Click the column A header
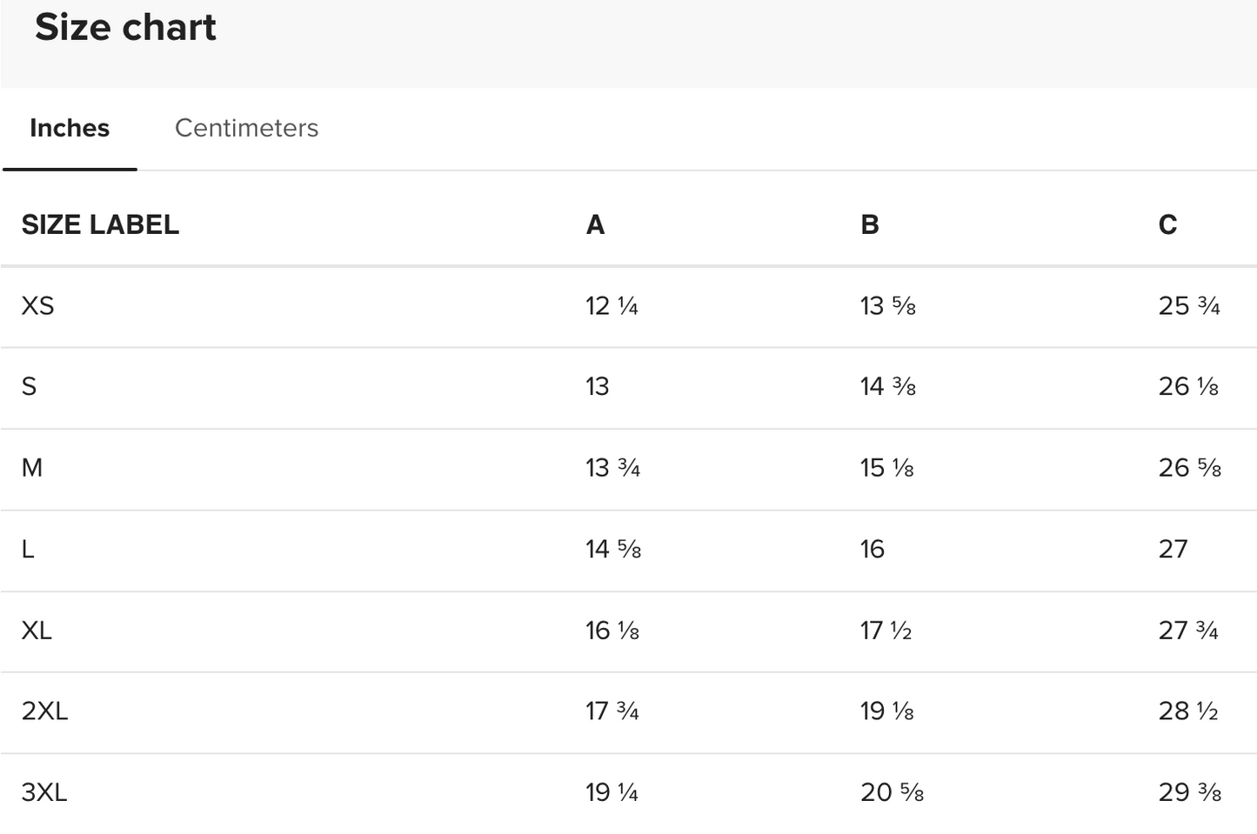Viewport: 1257px width, 834px height. (x=595, y=224)
